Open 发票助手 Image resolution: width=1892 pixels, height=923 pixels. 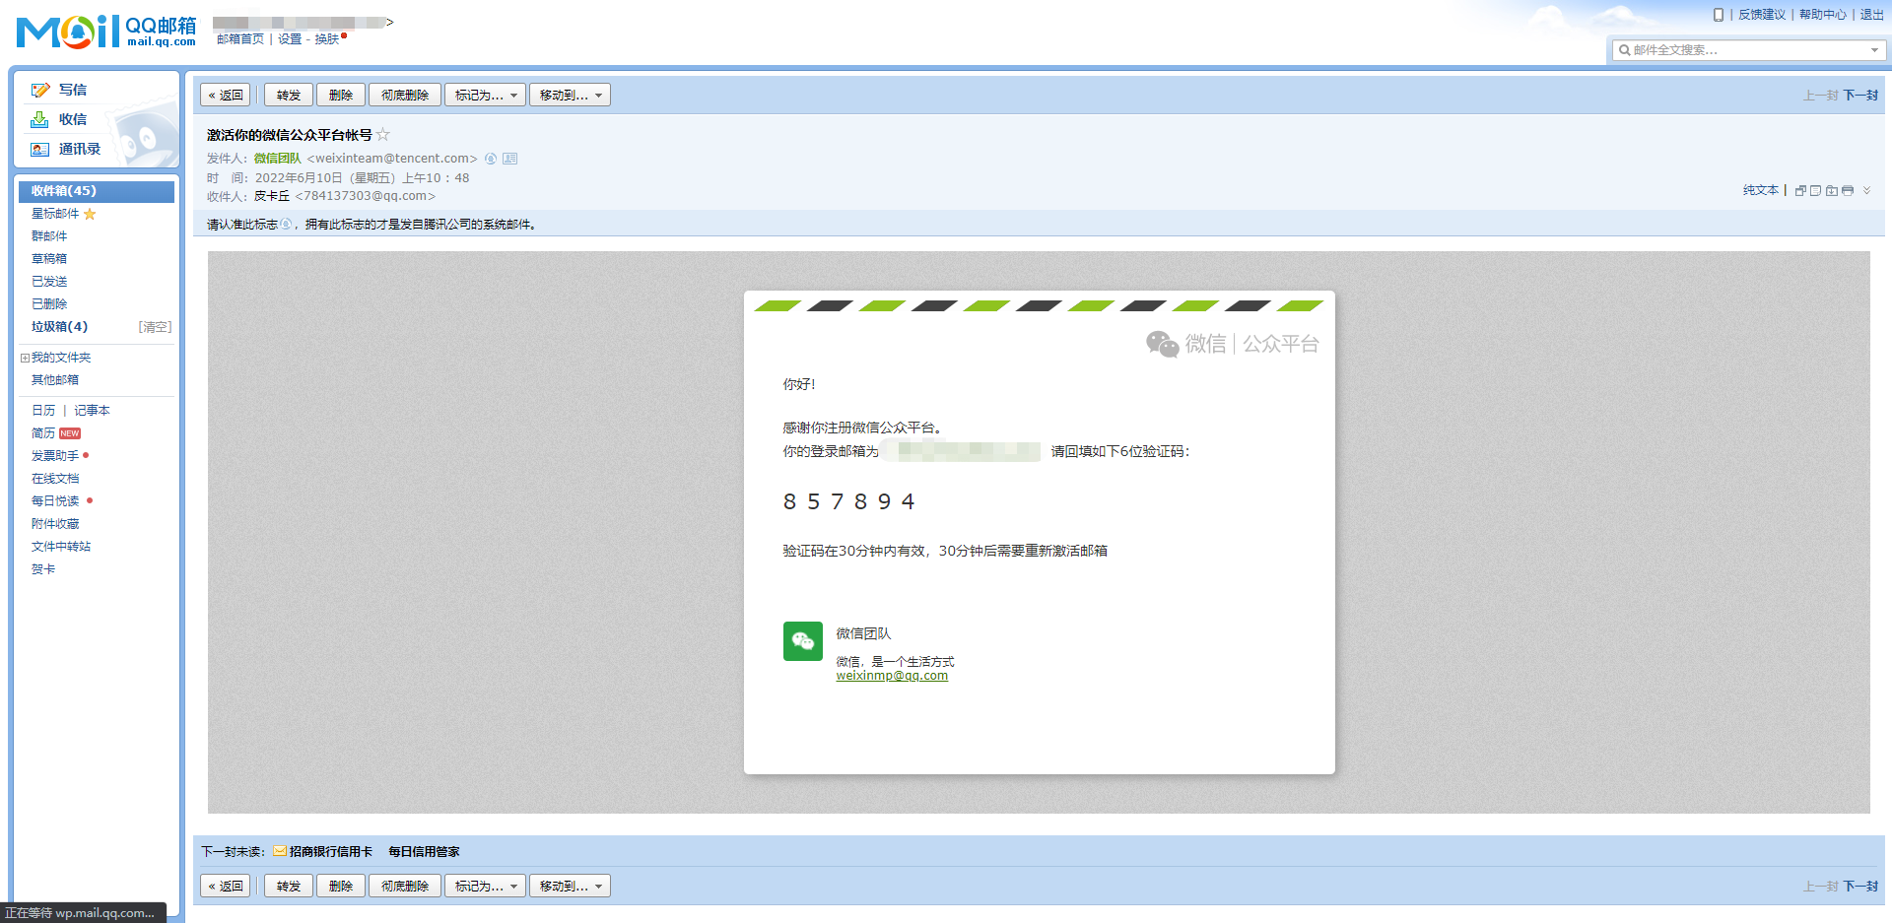coord(55,456)
